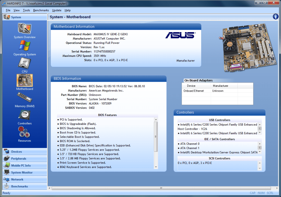
Task: Open the Update menu
Action: (57, 10)
